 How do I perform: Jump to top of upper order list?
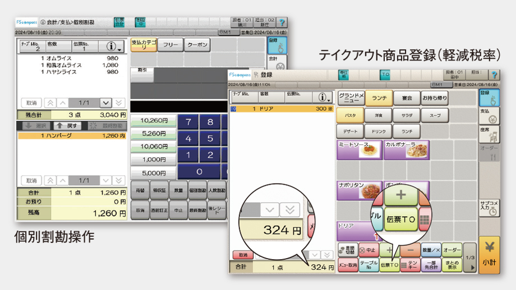coord(50,103)
